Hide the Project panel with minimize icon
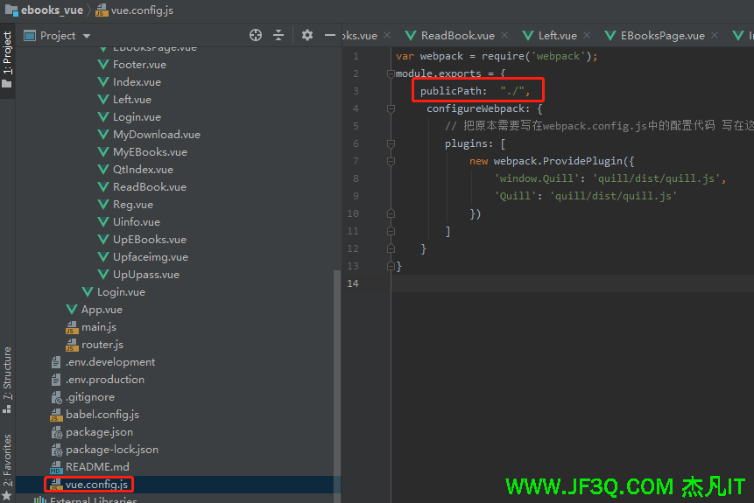This screenshot has width=754, height=503. pos(330,35)
